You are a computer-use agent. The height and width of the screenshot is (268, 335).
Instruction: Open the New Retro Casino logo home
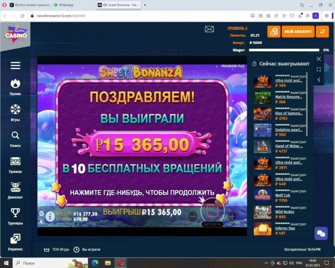[16, 34]
